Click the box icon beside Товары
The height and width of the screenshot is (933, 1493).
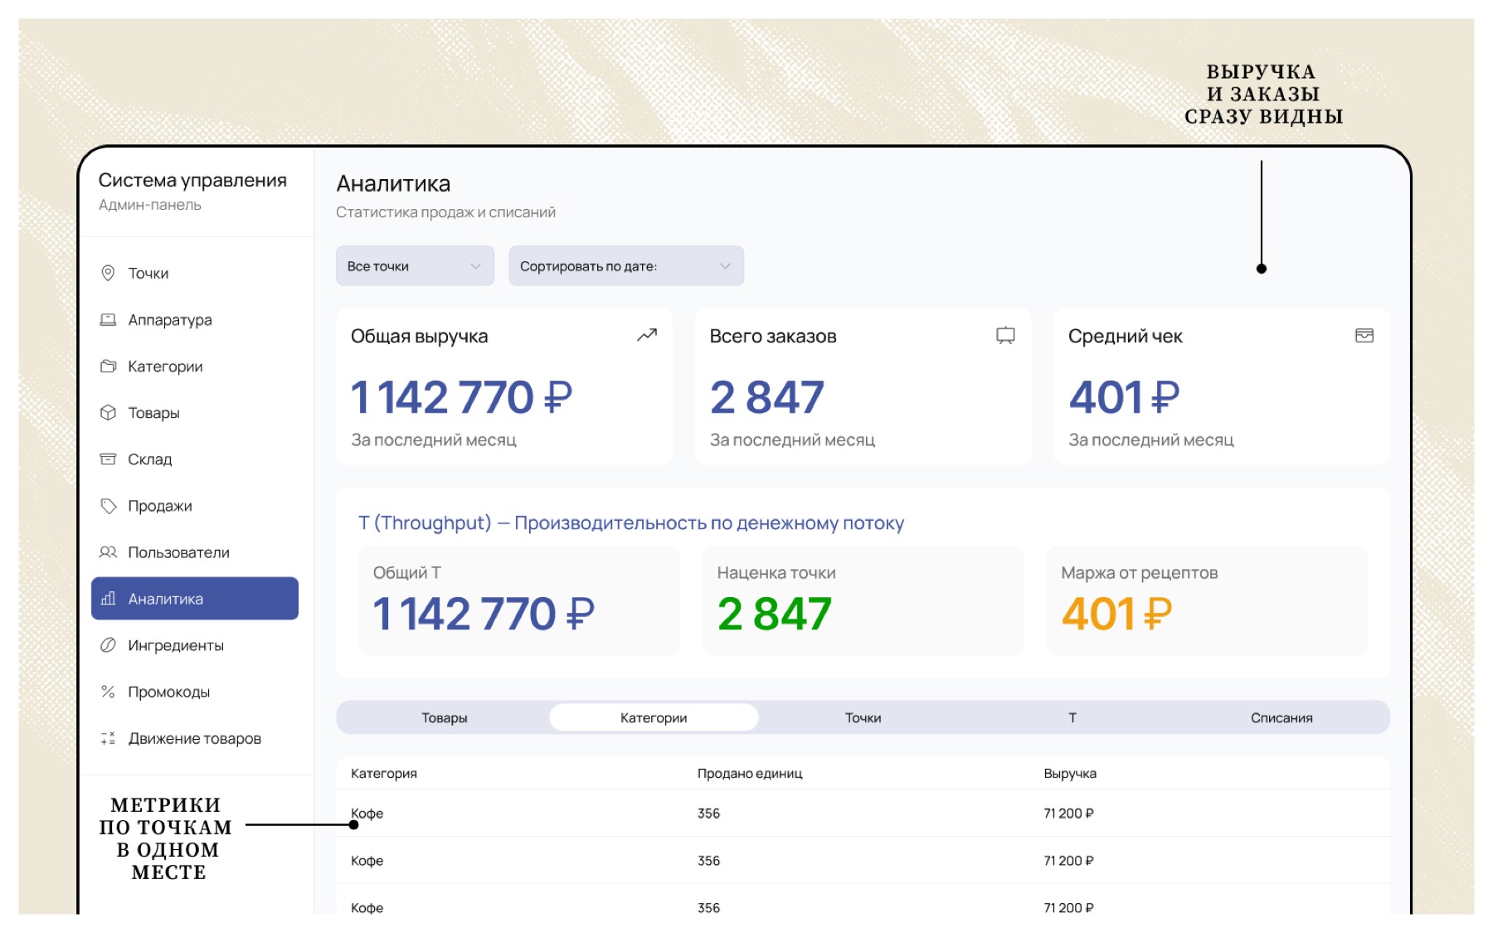(x=108, y=412)
